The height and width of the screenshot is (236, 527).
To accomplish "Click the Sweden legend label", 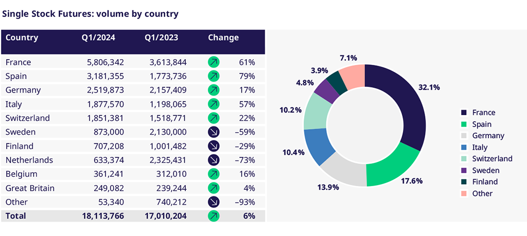I will tap(485, 170).
